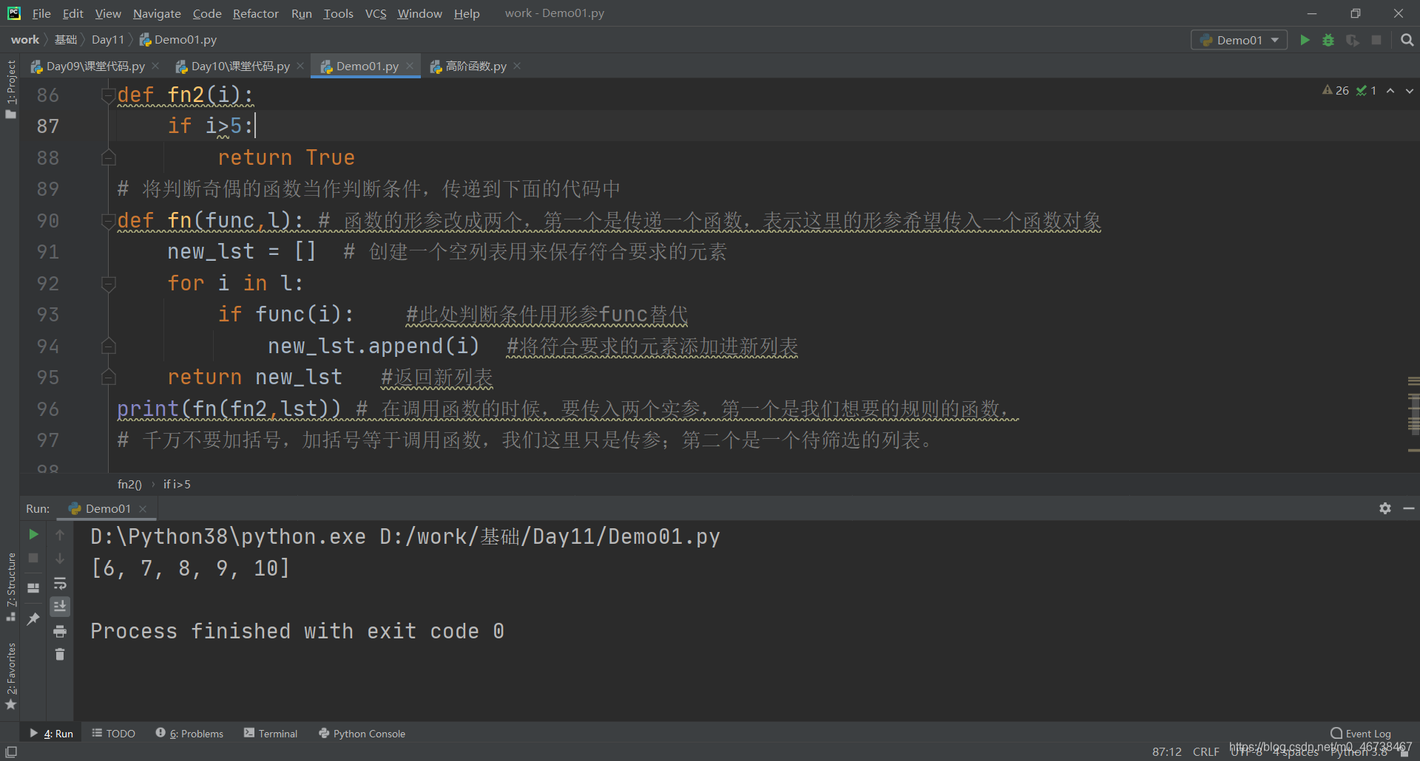
Task: Rerun Demo01 in the Run panel
Action: [33, 534]
